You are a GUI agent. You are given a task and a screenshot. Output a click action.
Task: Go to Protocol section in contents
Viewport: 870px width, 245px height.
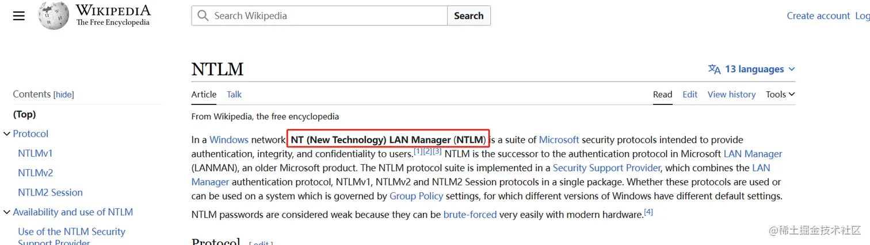click(30, 134)
